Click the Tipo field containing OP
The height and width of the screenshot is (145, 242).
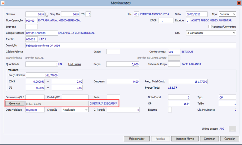coord(227,97)
